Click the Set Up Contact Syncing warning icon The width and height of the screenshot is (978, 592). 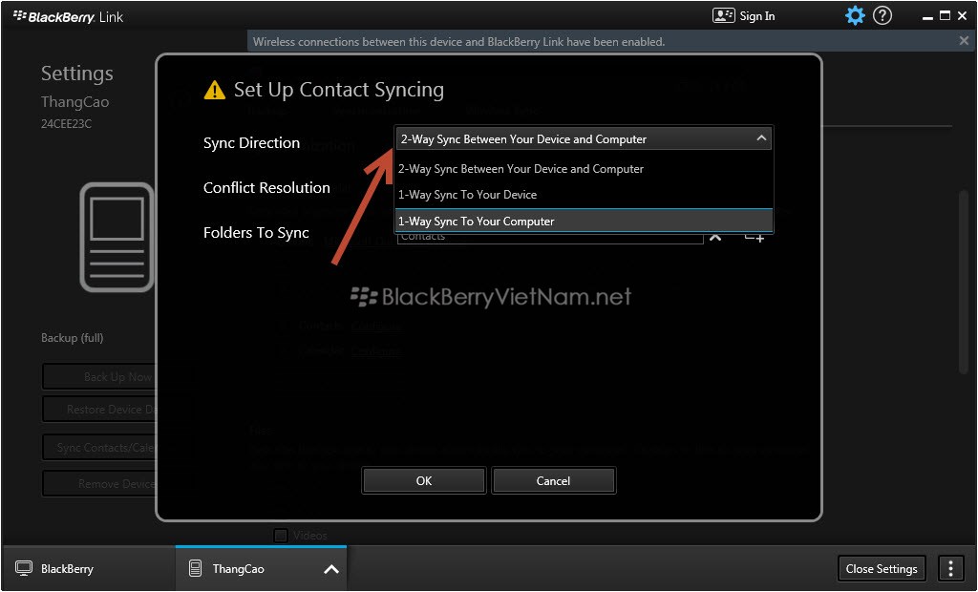pyautogui.click(x=214, y=90)
